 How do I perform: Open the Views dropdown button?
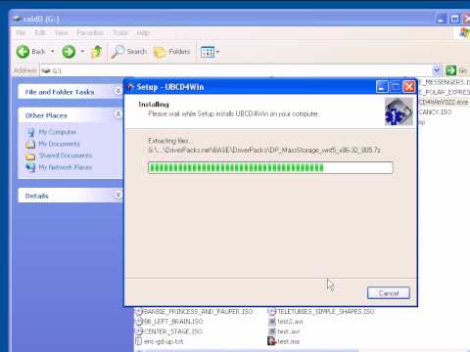tap(210, 52)
